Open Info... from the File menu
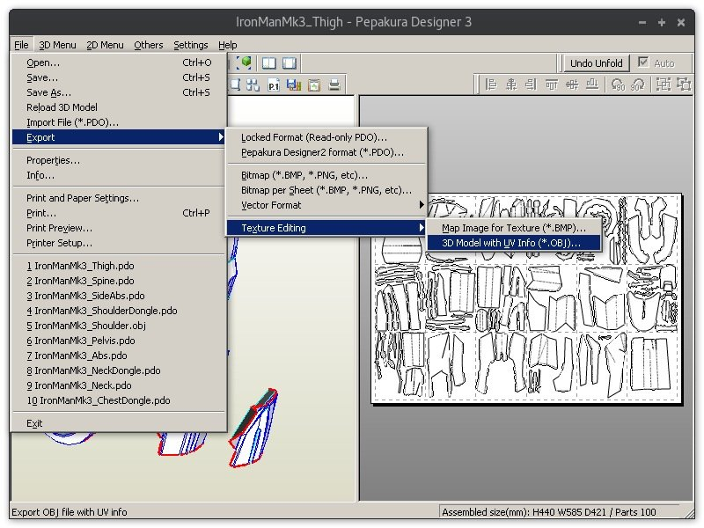 [x=119, y=175]
